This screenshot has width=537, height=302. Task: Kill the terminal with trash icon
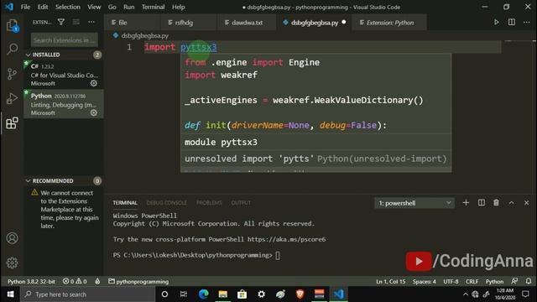(496, 203)
